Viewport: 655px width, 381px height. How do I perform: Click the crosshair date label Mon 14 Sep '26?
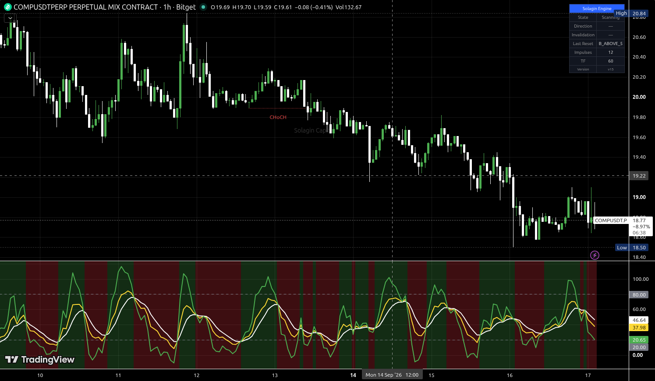pyautogui.click(x=392, y=375)
